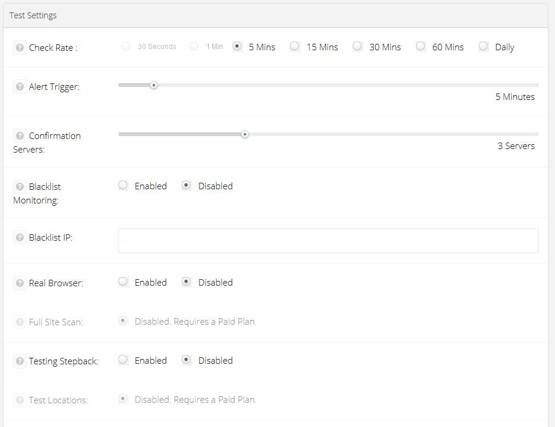The width and height of the screenshot is (555, 427).
Task: Open help icon for Confirmation Servers
Action: 20,136
